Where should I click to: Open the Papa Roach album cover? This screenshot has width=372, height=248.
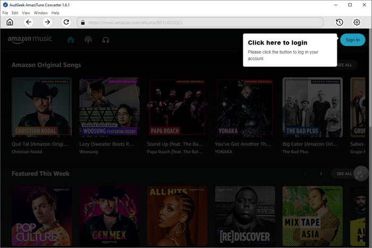(177, 107)
